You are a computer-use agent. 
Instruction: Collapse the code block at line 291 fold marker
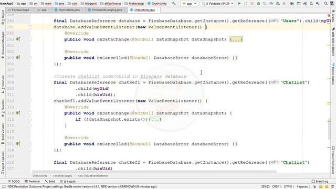pyautogui.click(x=30, y=27)
